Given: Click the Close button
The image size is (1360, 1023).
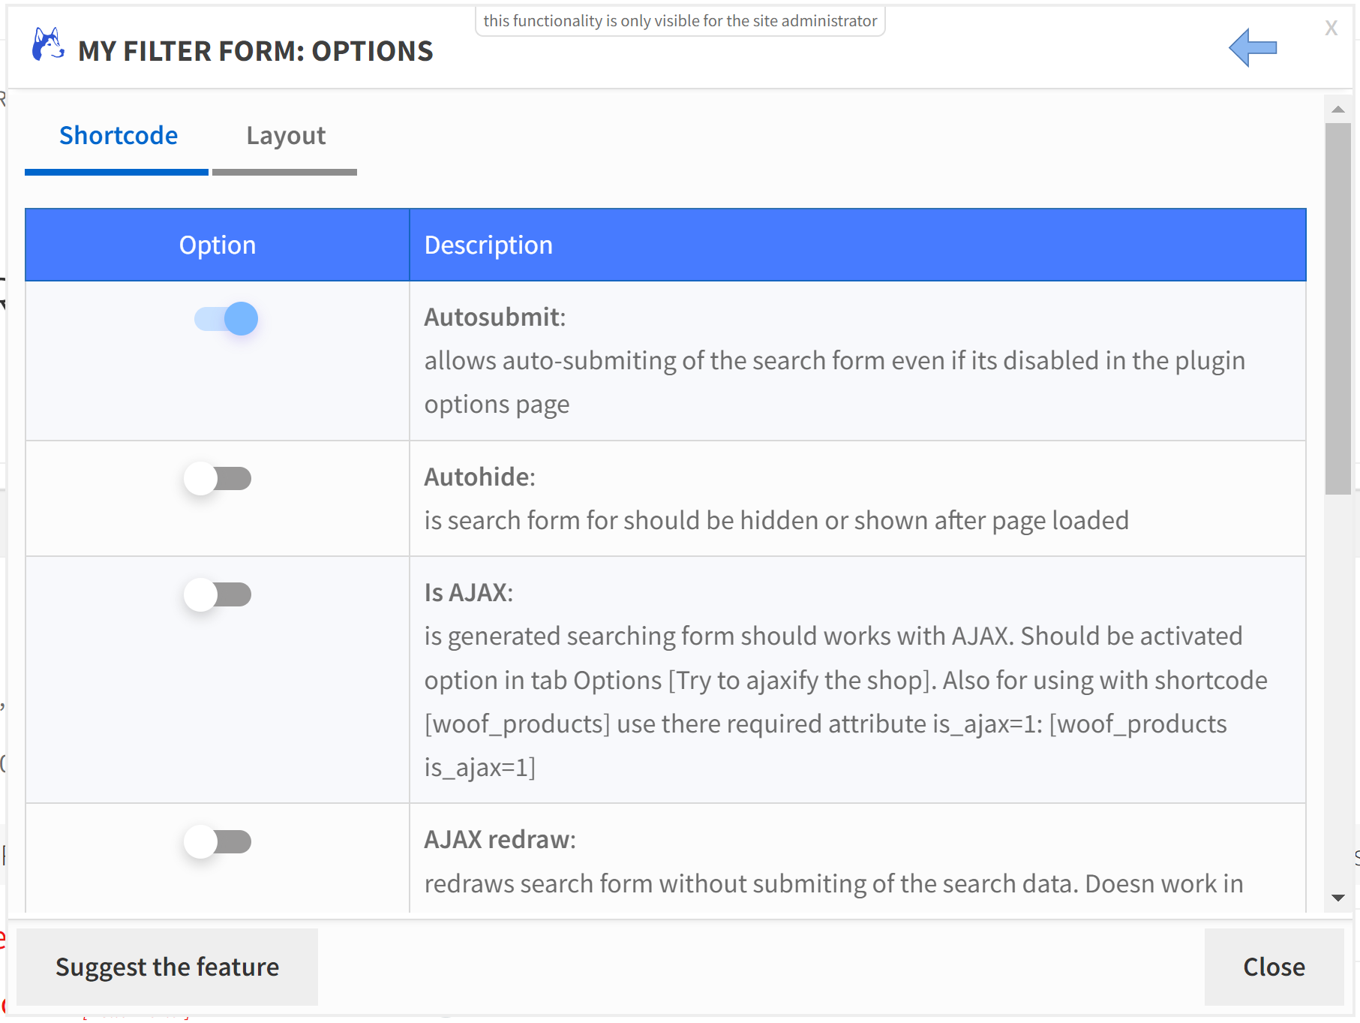Looking at the screenshot, I should point(1274,967).
